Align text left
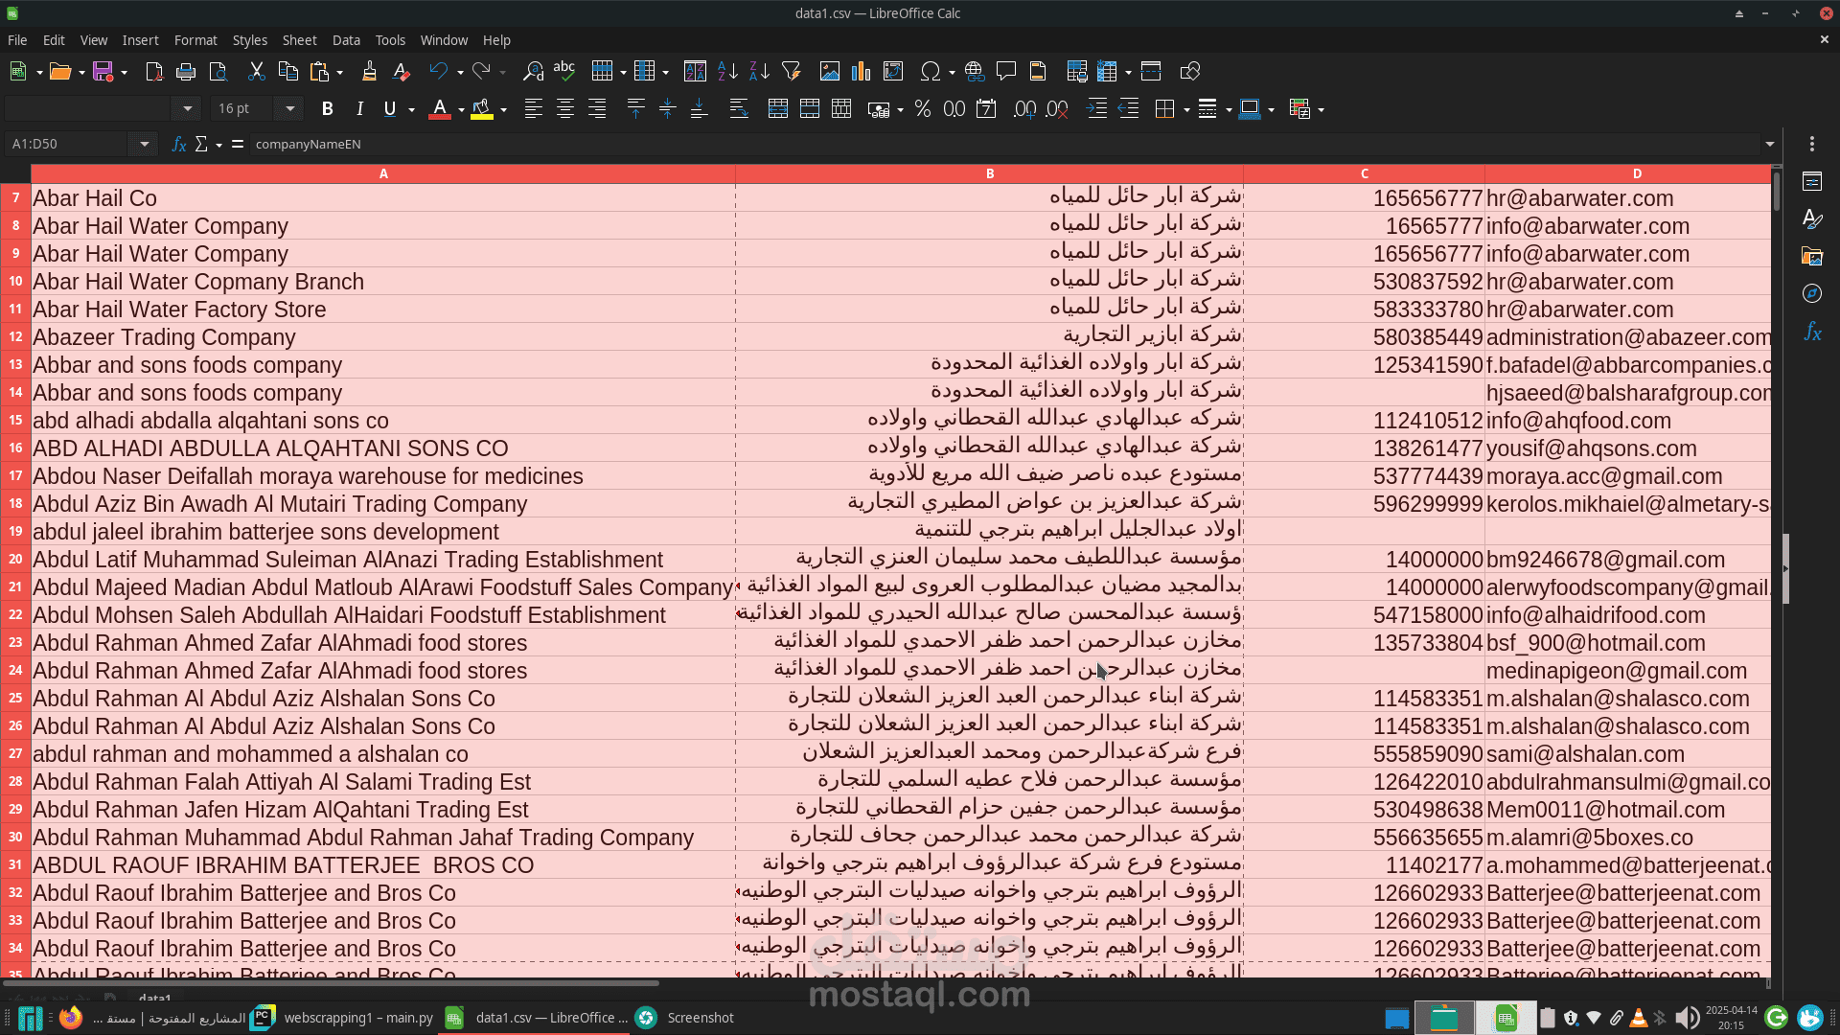The width and height of the screenshot is (1840, 1035). 534,109
